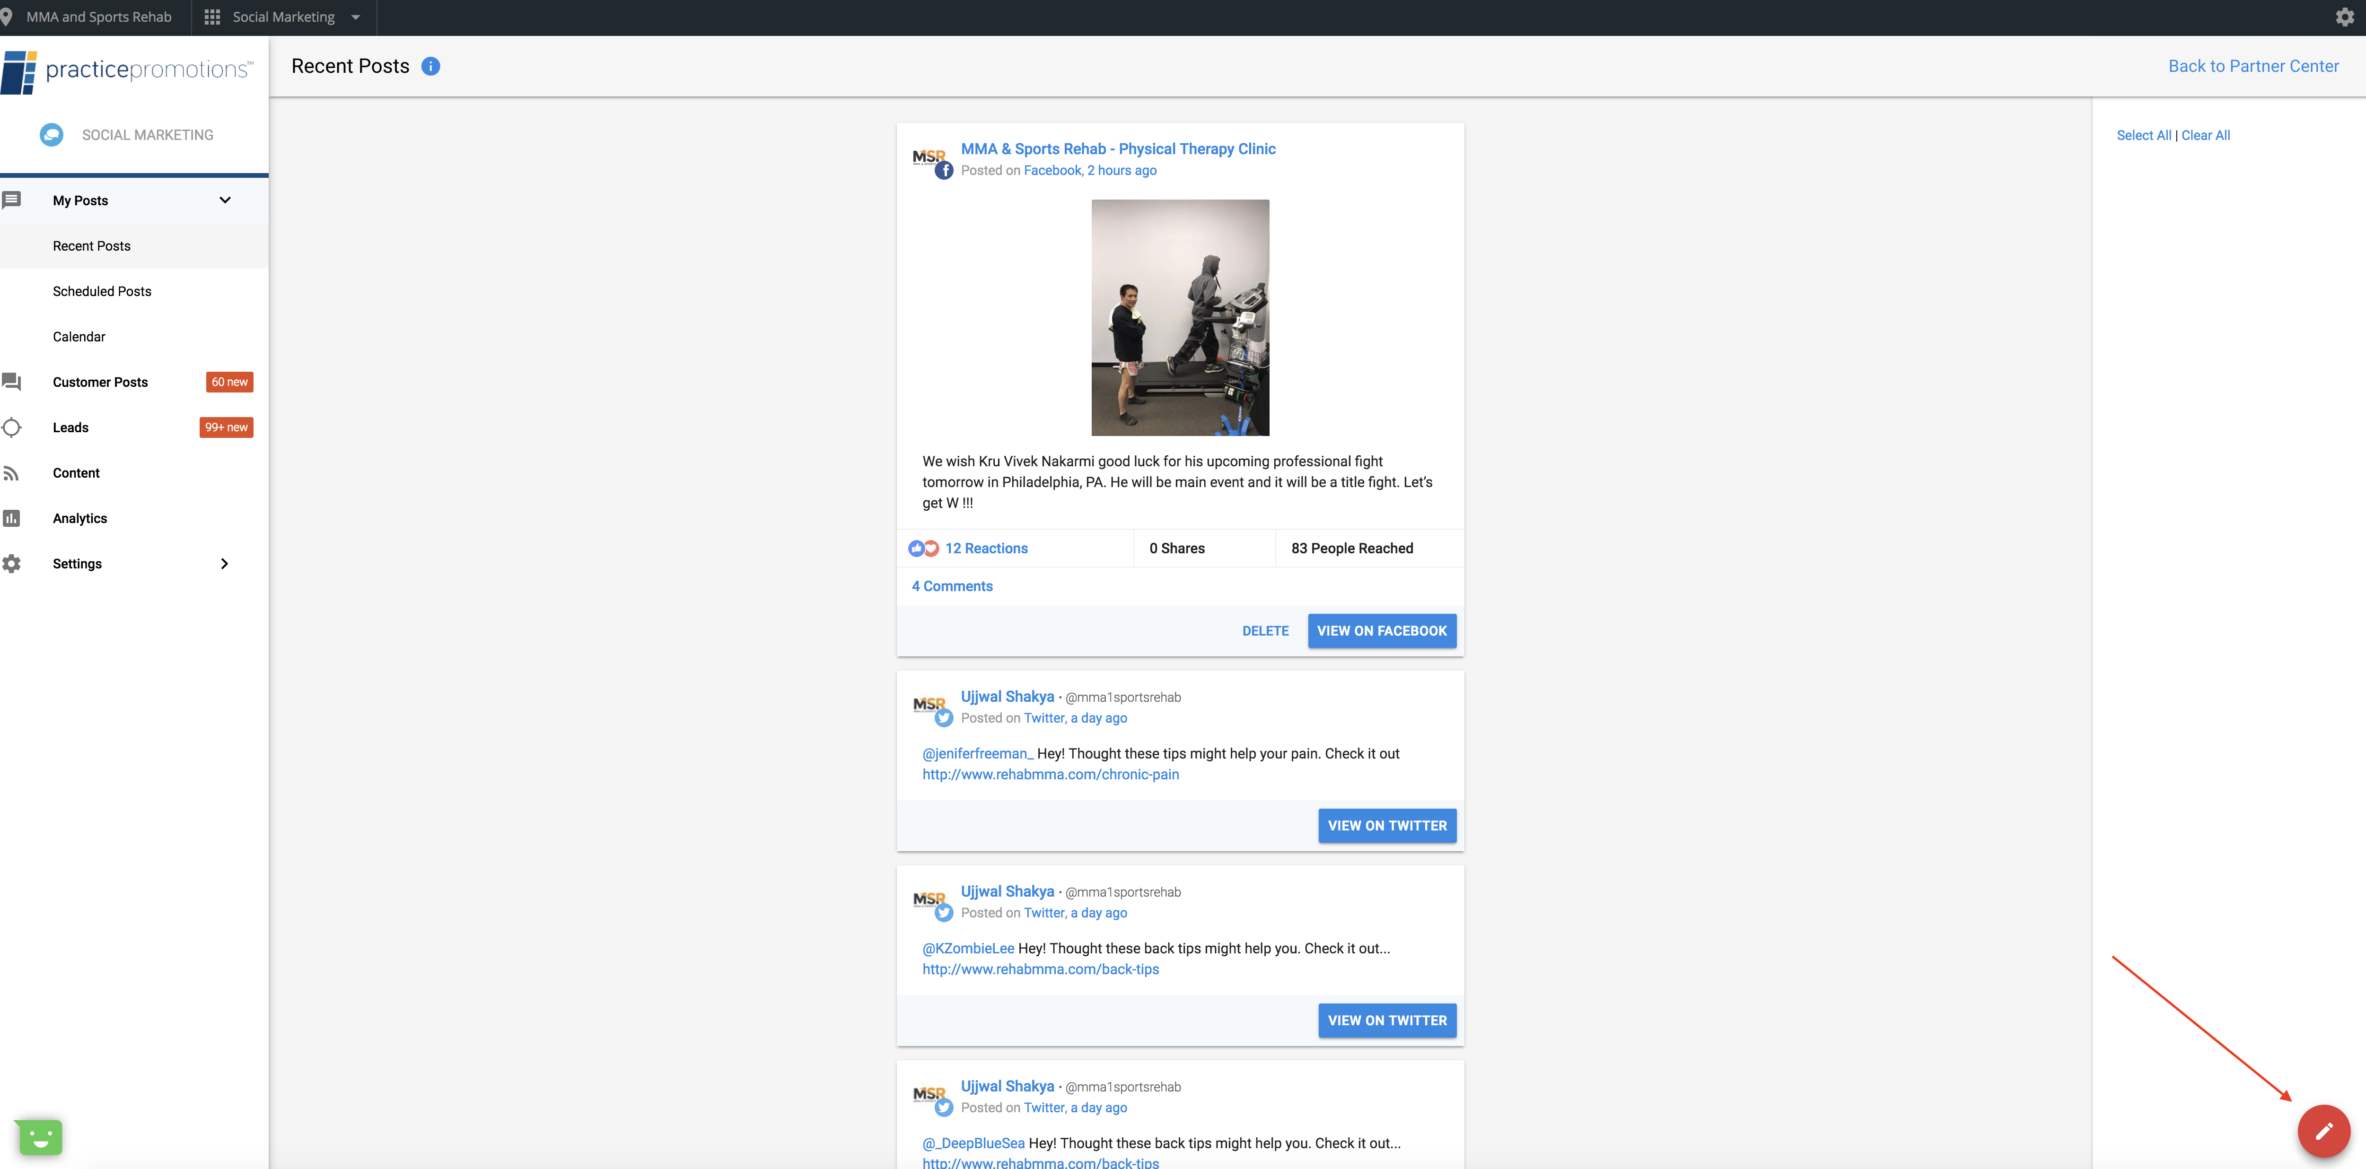The height and width of the screenshot is (1169, 2366).
Task: Click the Leads target icon
Action: point(12,427)
